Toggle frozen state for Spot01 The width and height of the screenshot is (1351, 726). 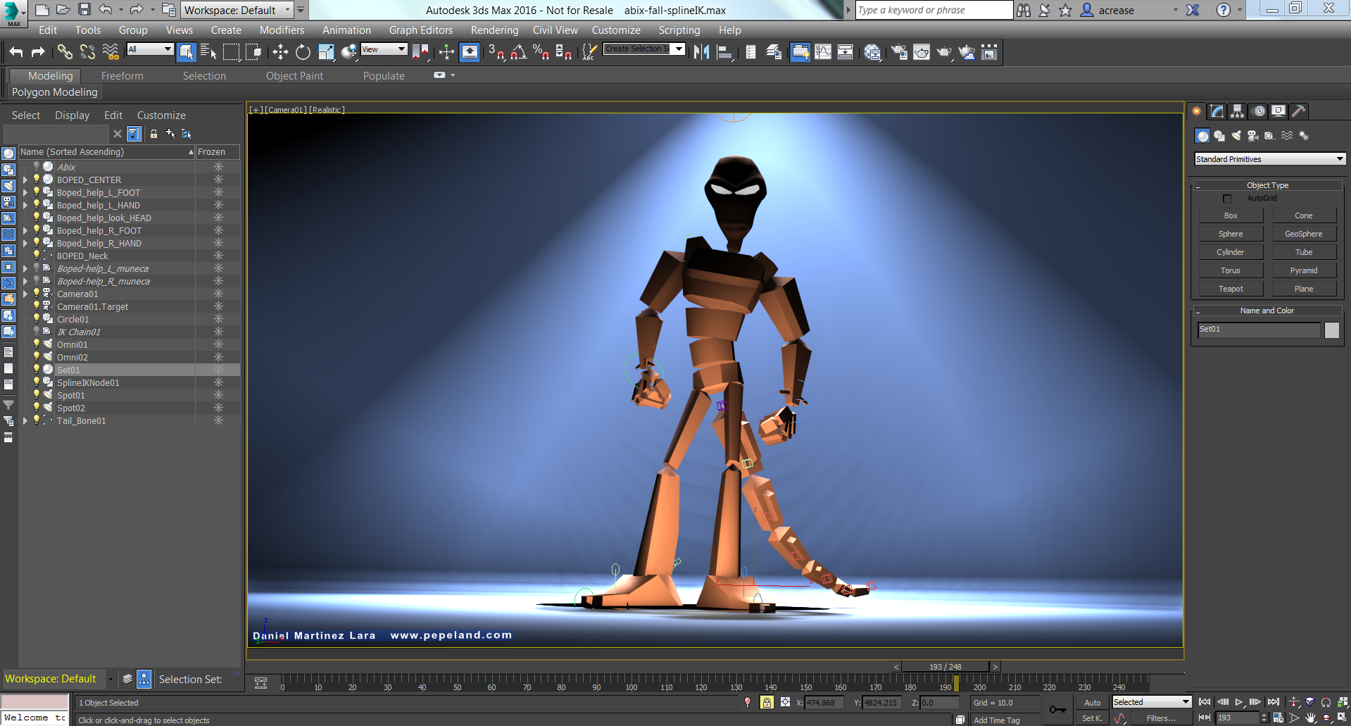tap(218, 395)
